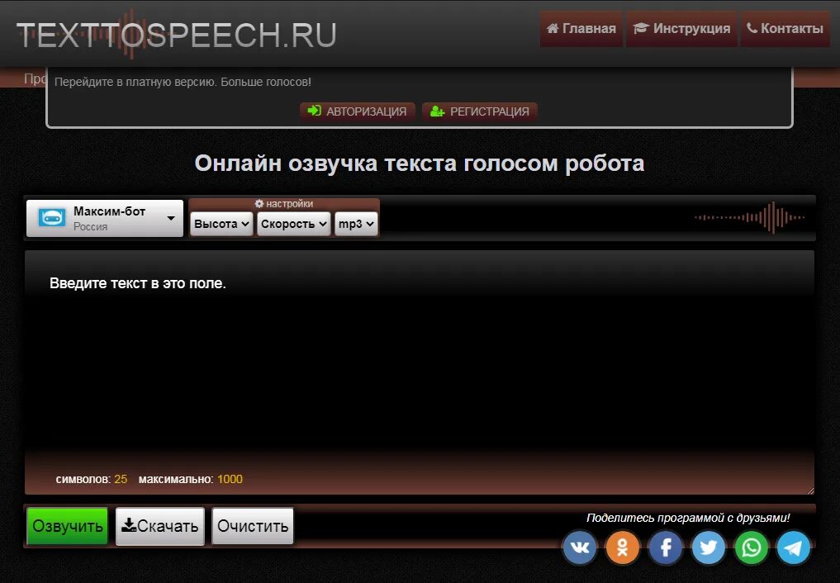Click the VK social icon
This screenshot has width=840, height=583.
(579, 547)
